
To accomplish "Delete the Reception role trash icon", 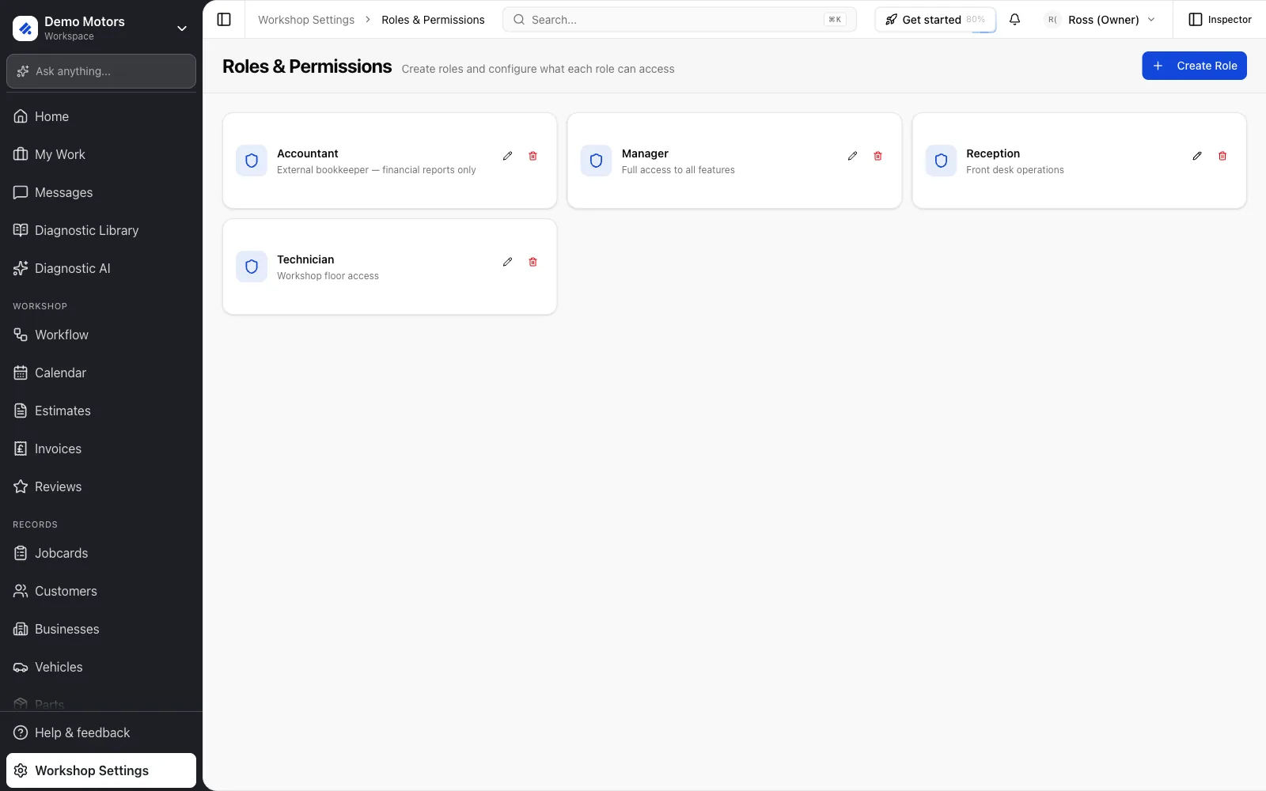I will pos(1222,156).
